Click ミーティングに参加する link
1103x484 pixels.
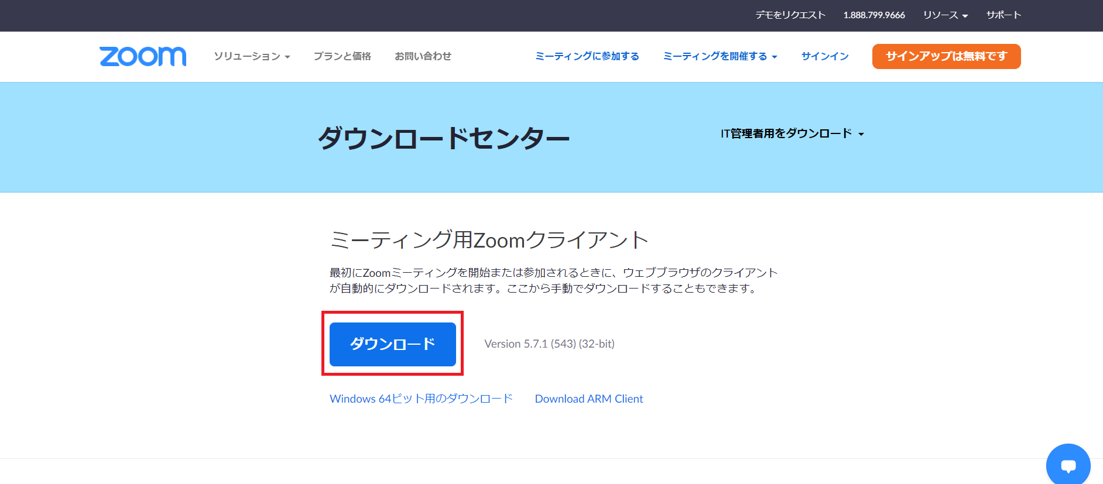(x=587, y=56)
